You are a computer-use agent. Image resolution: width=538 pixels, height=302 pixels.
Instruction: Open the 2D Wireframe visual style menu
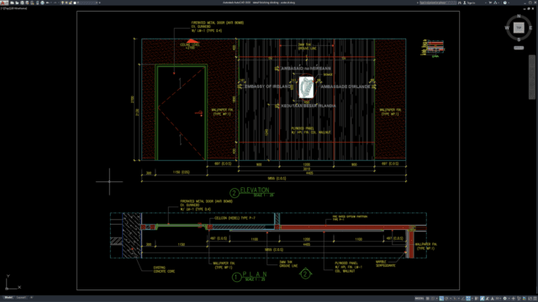(18, 8)
